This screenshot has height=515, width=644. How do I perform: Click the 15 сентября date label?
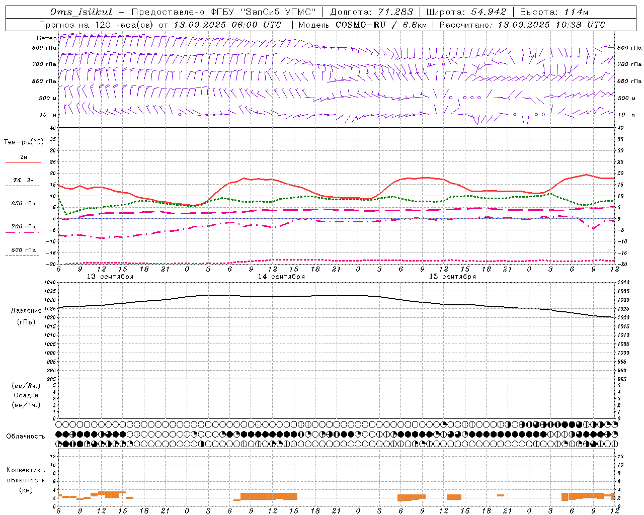(452, 277)
